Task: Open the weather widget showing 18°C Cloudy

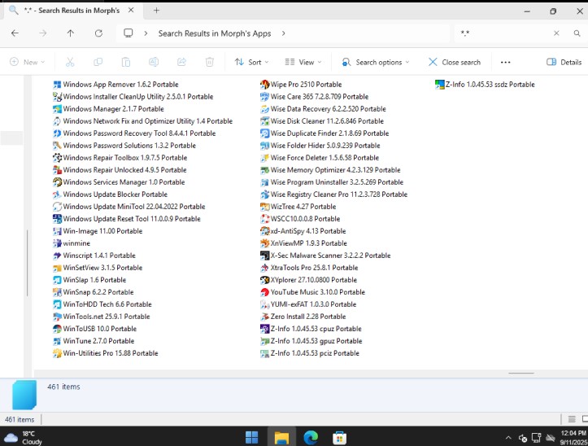Action: [x=24, y=438]
